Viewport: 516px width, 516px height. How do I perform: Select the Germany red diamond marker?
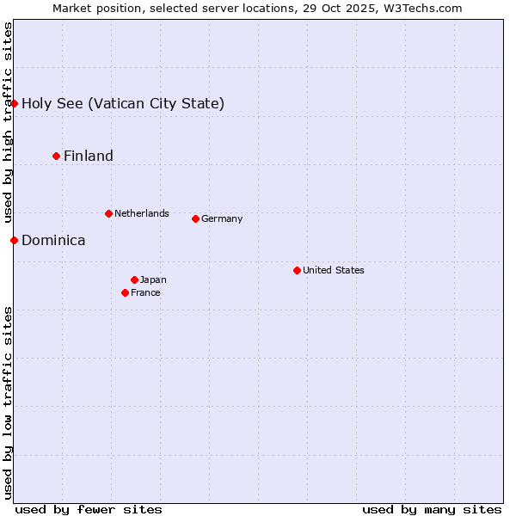pyautogui.click(x=195, y=218)
